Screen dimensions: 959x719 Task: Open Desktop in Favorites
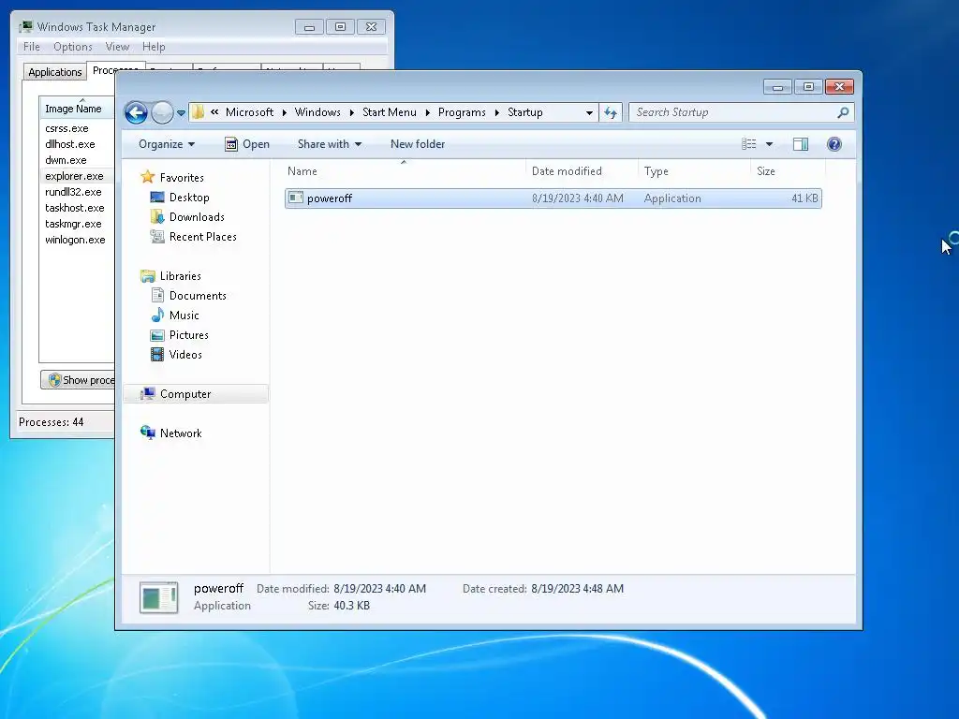(189, 198)
